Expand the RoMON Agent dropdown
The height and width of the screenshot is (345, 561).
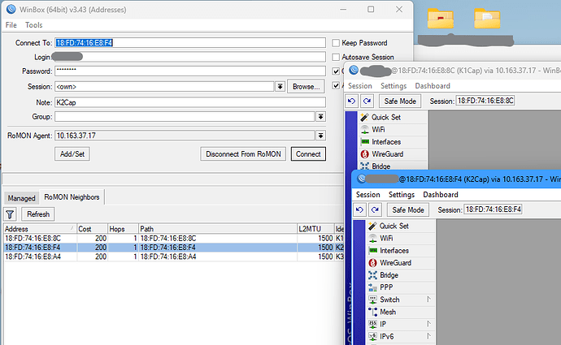coord(320,136)
